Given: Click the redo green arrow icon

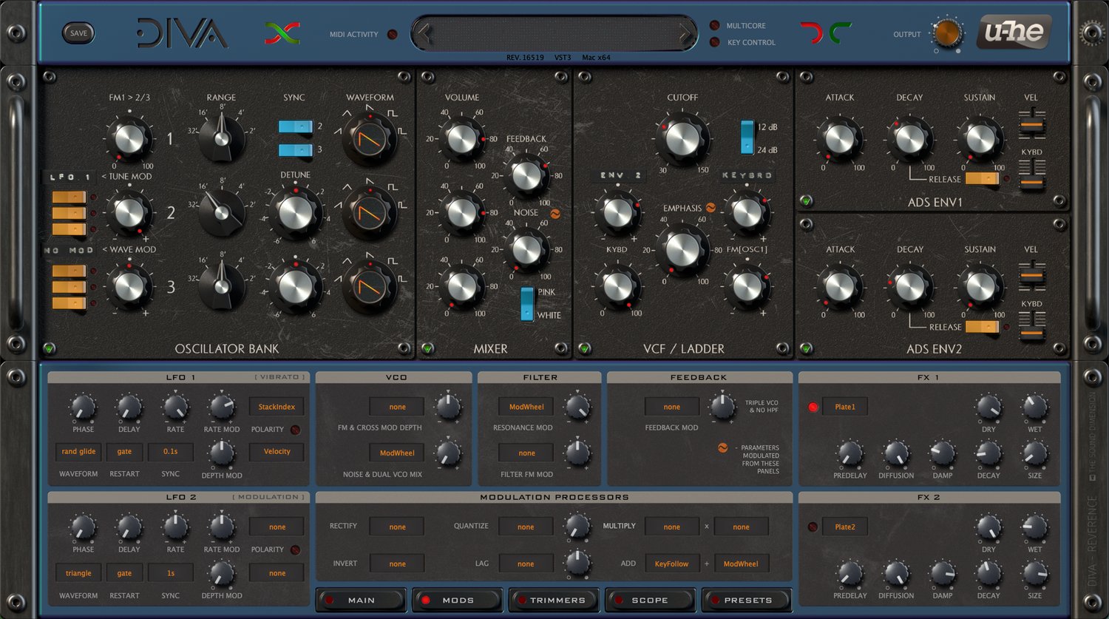Looking at the screenshot, I should tap(840, 33).
